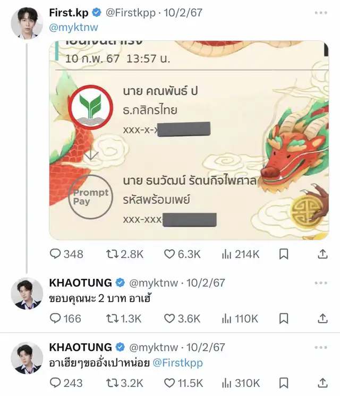The height and width of the screenshot is (396, 340).
Task: Tap the @Firstkpp mention link
Action: (x=177, y=362)
